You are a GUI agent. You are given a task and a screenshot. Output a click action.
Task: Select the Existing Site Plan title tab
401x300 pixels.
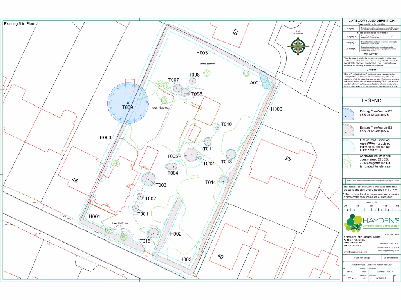pos(18,23)
